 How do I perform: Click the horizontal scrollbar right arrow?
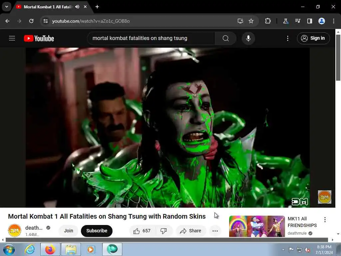(x=333, y=240)
